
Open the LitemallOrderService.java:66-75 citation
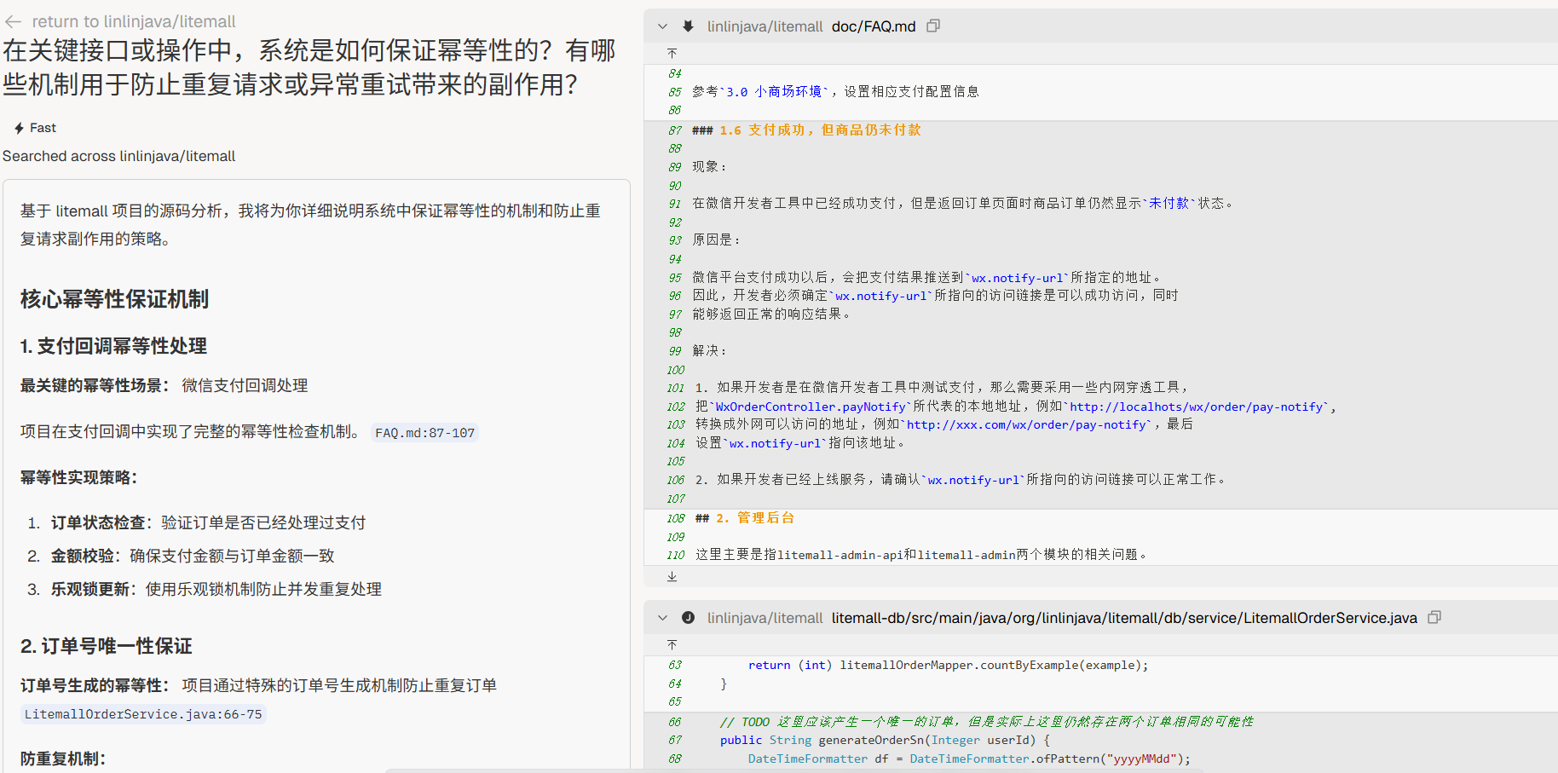pos(143,714)
